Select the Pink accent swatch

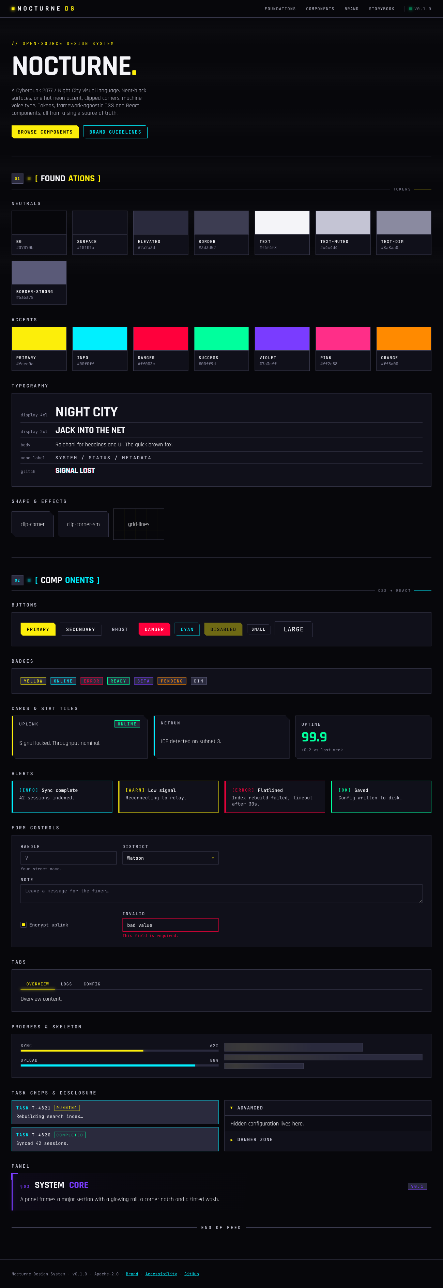point(343,349)
